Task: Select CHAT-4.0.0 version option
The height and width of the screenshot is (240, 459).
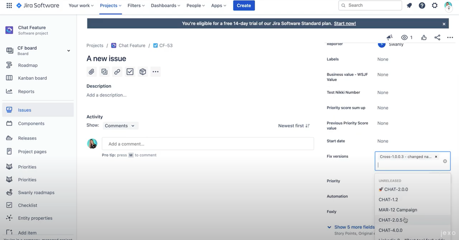Action: coord(413,230)
